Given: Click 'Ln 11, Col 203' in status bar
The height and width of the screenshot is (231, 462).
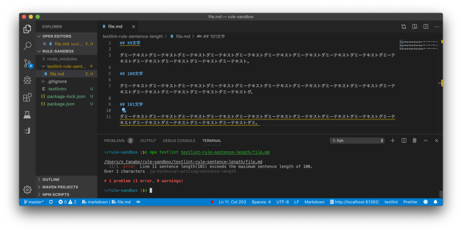Looking at the screenshot, I should 233,202.
